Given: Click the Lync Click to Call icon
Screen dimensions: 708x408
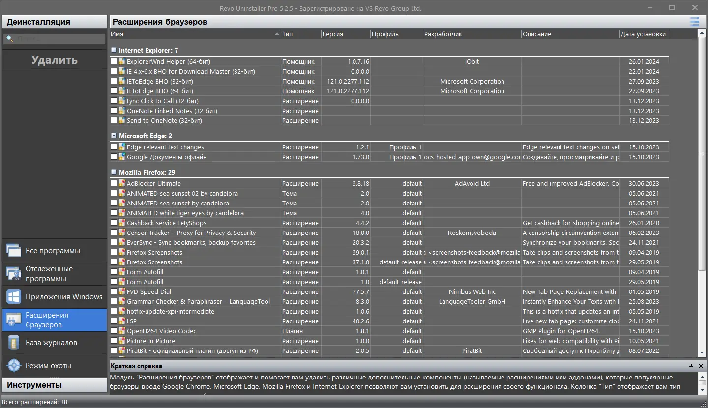Looking at the screenshot, I should pos(122,101).
